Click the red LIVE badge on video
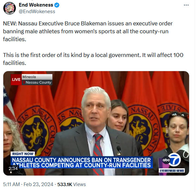The image size is (196, 192). point(16,80)
